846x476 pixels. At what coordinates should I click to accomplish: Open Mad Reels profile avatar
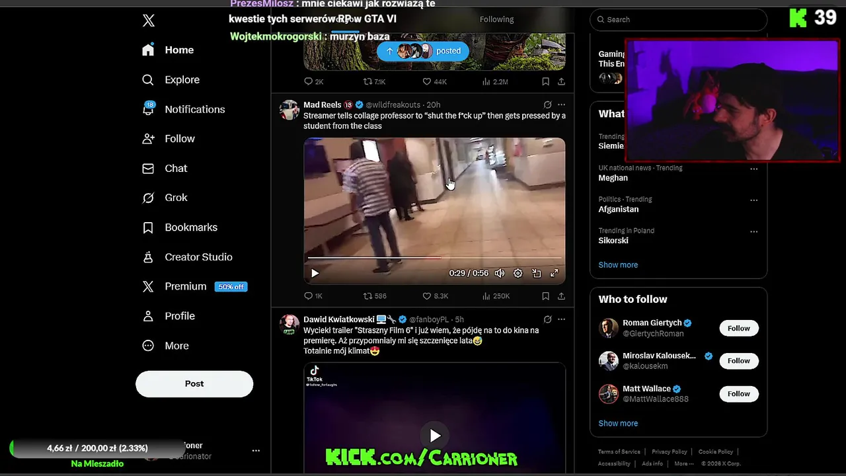(x=289, y=110)
